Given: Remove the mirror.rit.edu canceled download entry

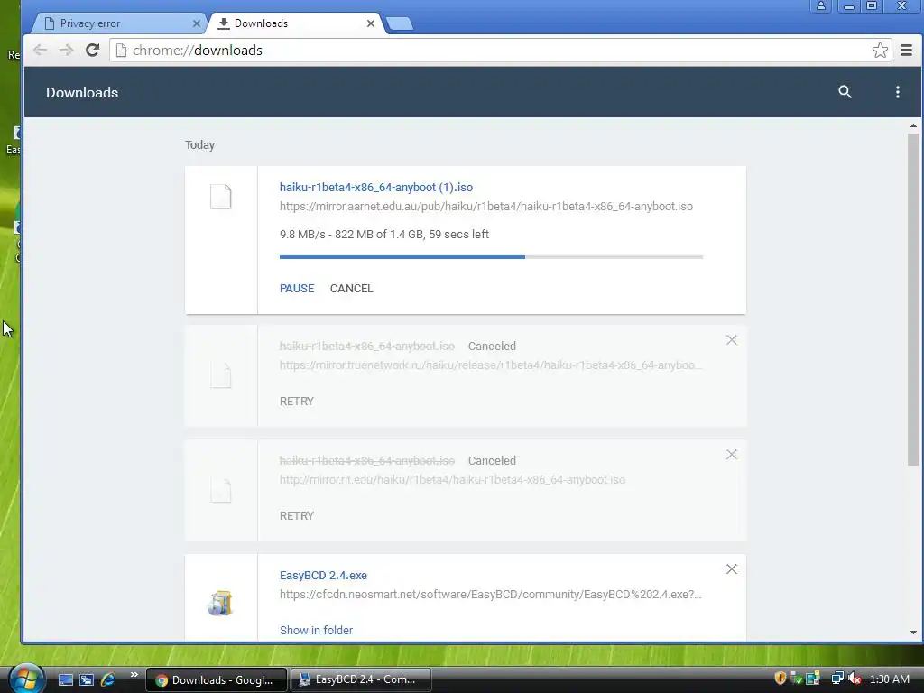Looking at the screenshot, I should (x=731, y=455).
